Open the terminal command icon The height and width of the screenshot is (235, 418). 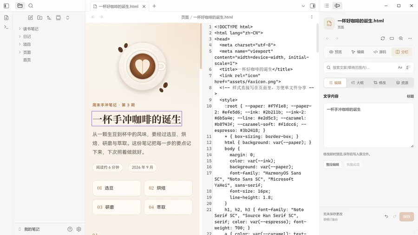(x=7, y=27)
